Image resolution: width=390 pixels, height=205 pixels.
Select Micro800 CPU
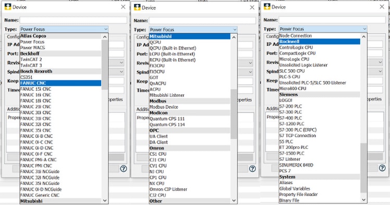pyautogui.click(x=292, y=88)
